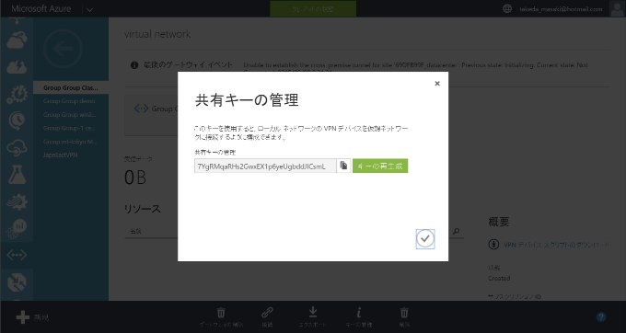The image size is (626, 333).
Task: Click the green key regenerate button
Action: pos(380,166)
